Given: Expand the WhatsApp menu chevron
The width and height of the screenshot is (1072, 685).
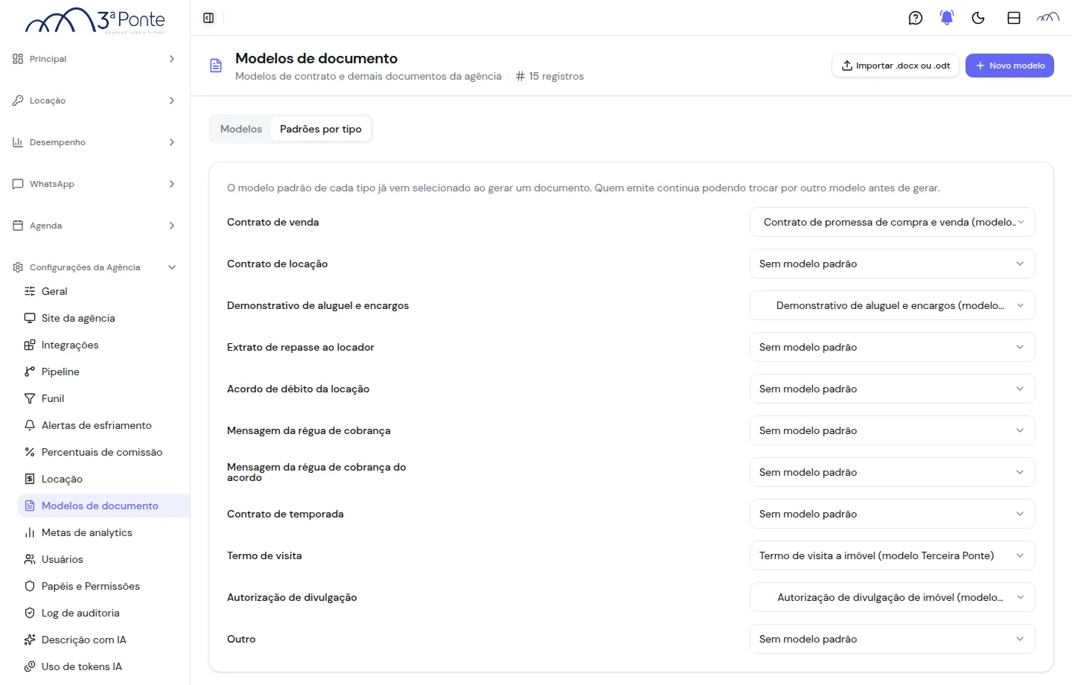Looking at the screenshot, I should (172, 184).
